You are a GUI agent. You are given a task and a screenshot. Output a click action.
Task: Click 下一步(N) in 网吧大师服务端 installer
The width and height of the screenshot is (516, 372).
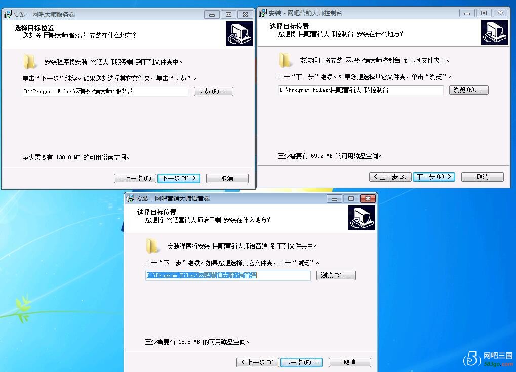tap(179, 178)
